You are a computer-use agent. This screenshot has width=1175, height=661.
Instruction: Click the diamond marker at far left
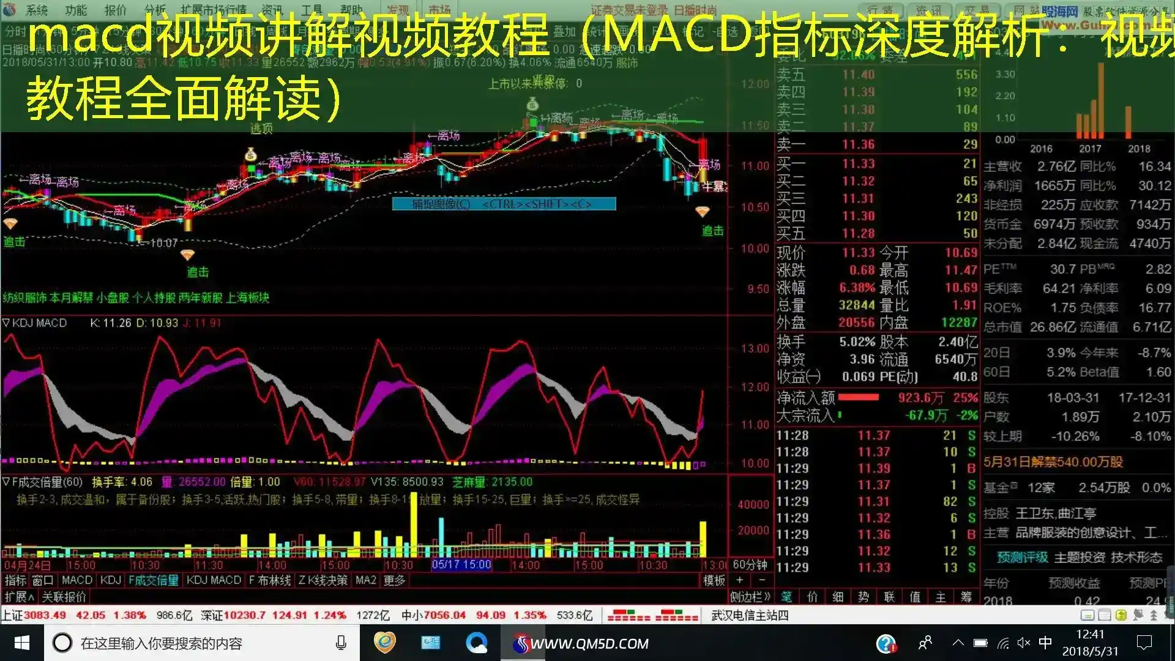[10, 224]
